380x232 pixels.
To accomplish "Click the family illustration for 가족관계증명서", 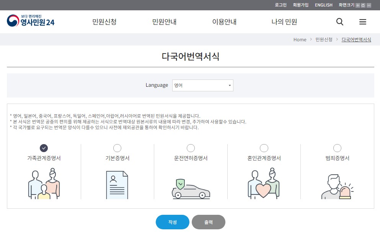I will pyautogui.click(x=44, y=183).
